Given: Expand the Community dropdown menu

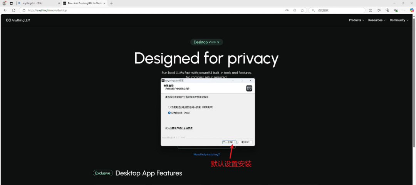Looking at the screenshot, I should click(x=399, y=20).
